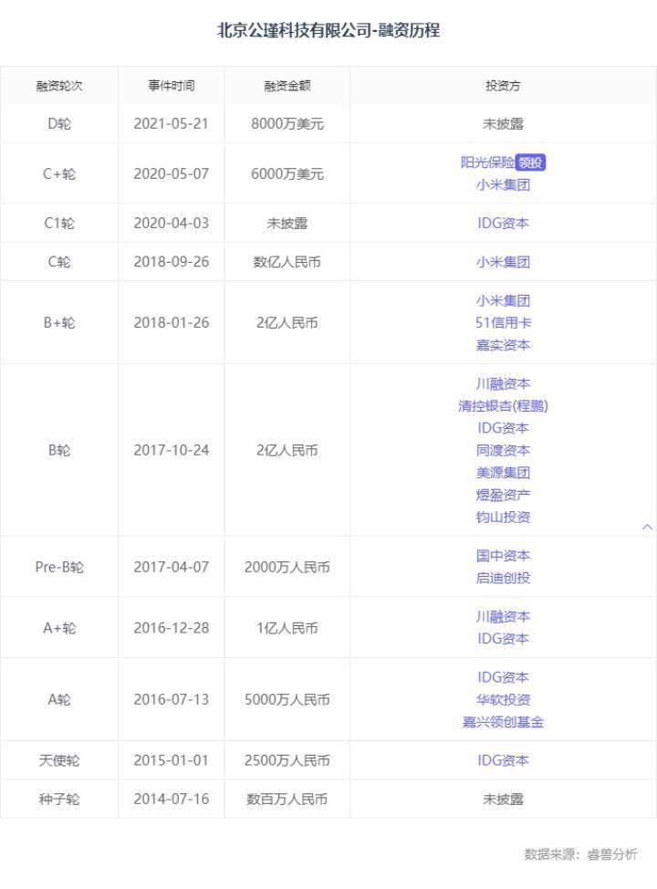Open 启迪创投 investor link
Image resolution: width=657 pixels, height=889 pixels.
pos(503,578)
